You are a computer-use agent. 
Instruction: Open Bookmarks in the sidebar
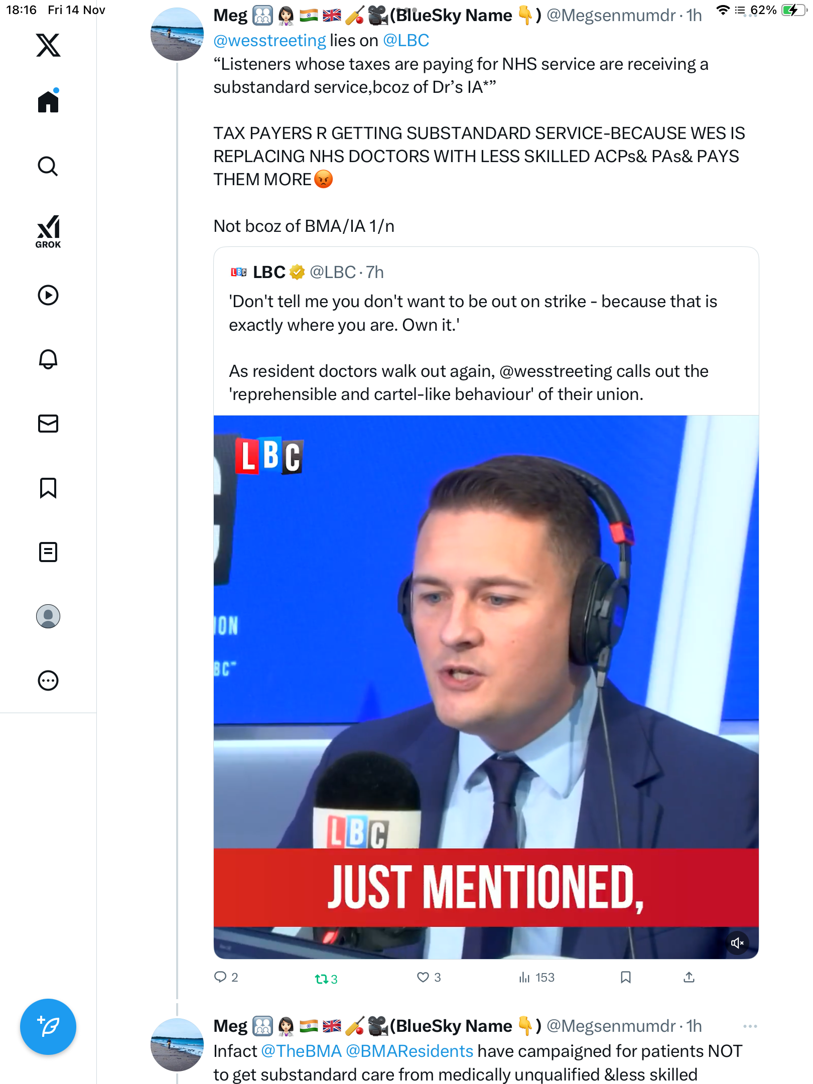click(x=48, y=488)
